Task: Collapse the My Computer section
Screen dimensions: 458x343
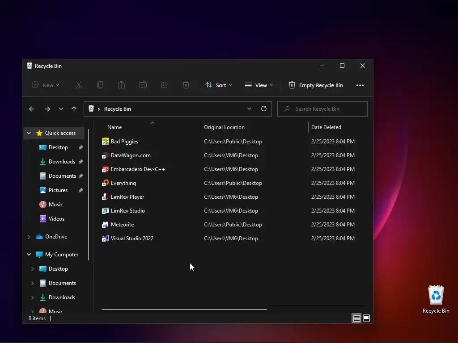Action: [29, 255]
